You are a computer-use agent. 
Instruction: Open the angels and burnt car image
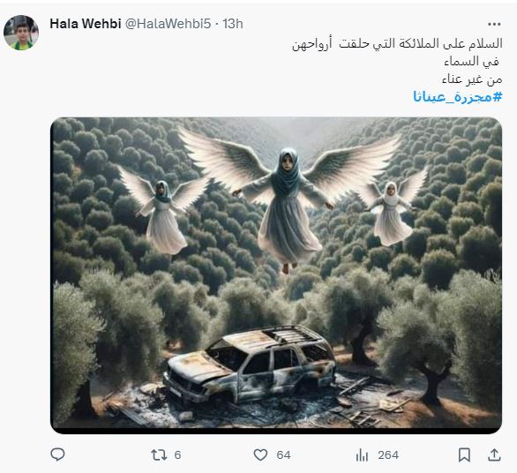click(x=276, y=275)
